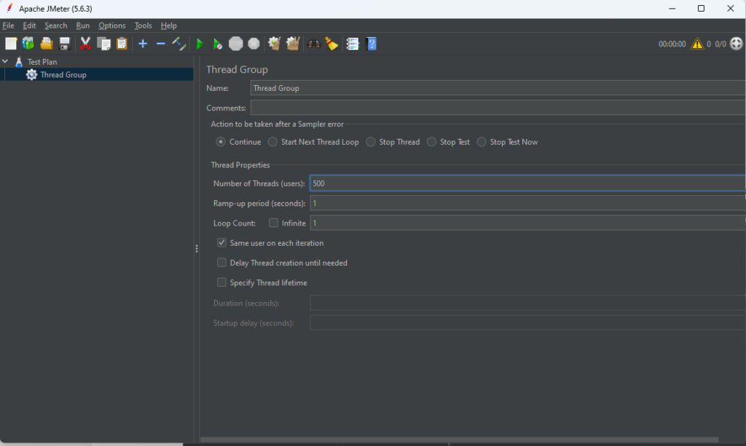Click the Clear All double broom icon
The height and width of the screenshot is (446, 746).
click(x=293, y=44)
